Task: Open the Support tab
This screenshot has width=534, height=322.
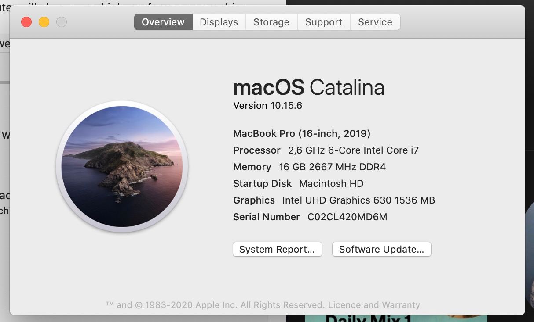Action: [324, 22]
